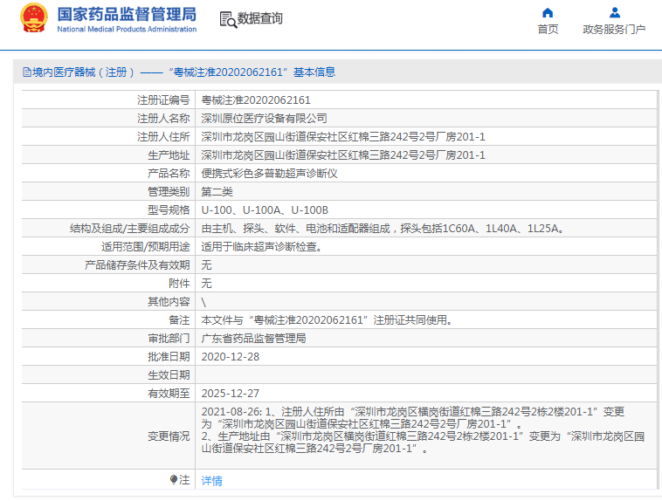Click the 首页 label
This screenshot has height=501, width=662.
pos(548,29)
